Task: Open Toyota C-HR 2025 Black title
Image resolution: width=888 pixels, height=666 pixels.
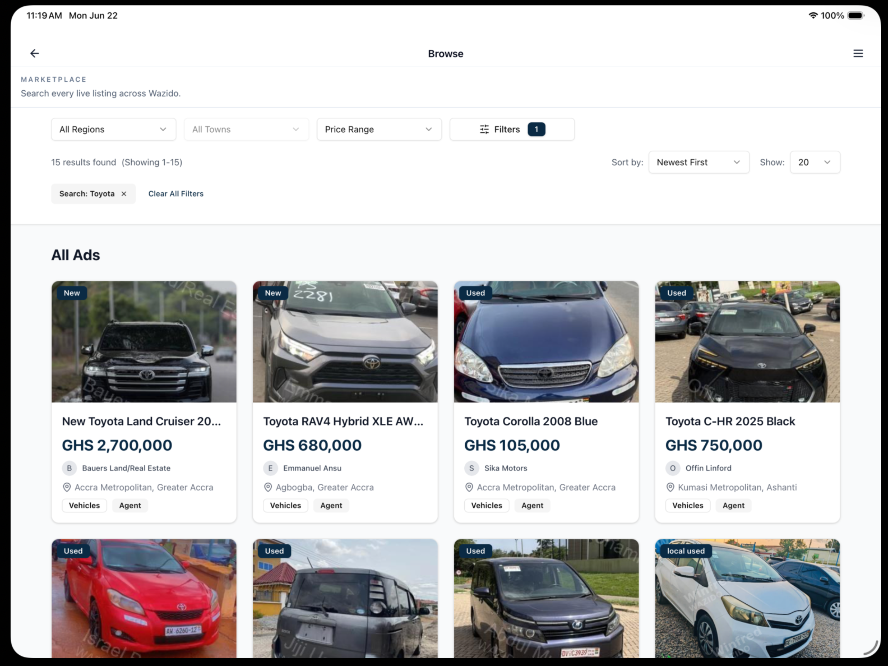Action: pyautogui.click(x=730, y=421)
